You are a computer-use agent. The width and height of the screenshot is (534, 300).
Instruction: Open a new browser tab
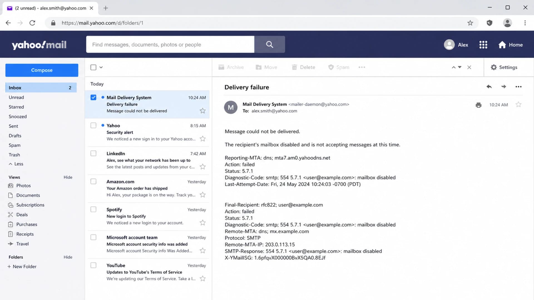[106, 8]
